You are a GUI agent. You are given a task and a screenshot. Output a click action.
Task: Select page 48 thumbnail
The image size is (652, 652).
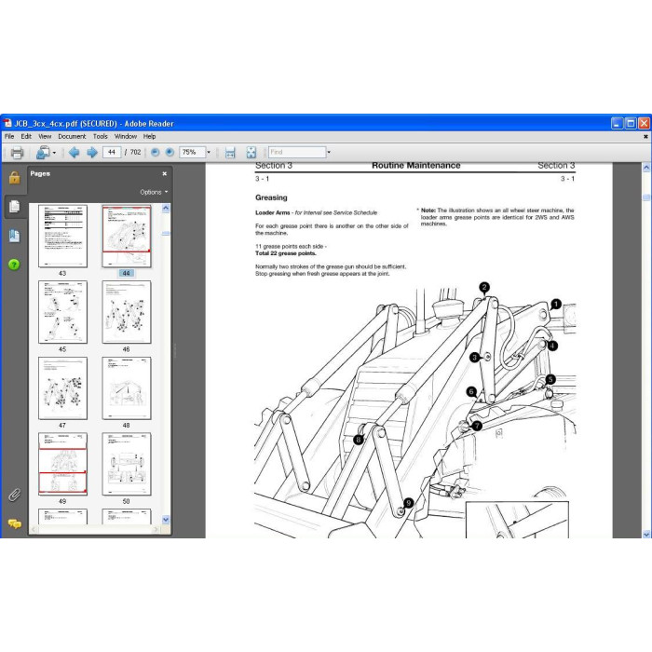pos(127,388)
